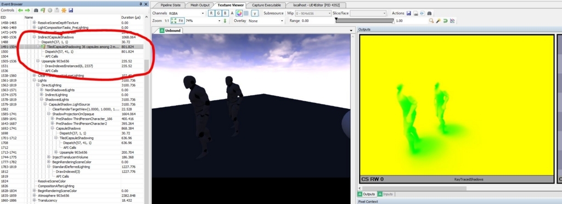Click the checkerboard background swatch

(x=246, y=13)
